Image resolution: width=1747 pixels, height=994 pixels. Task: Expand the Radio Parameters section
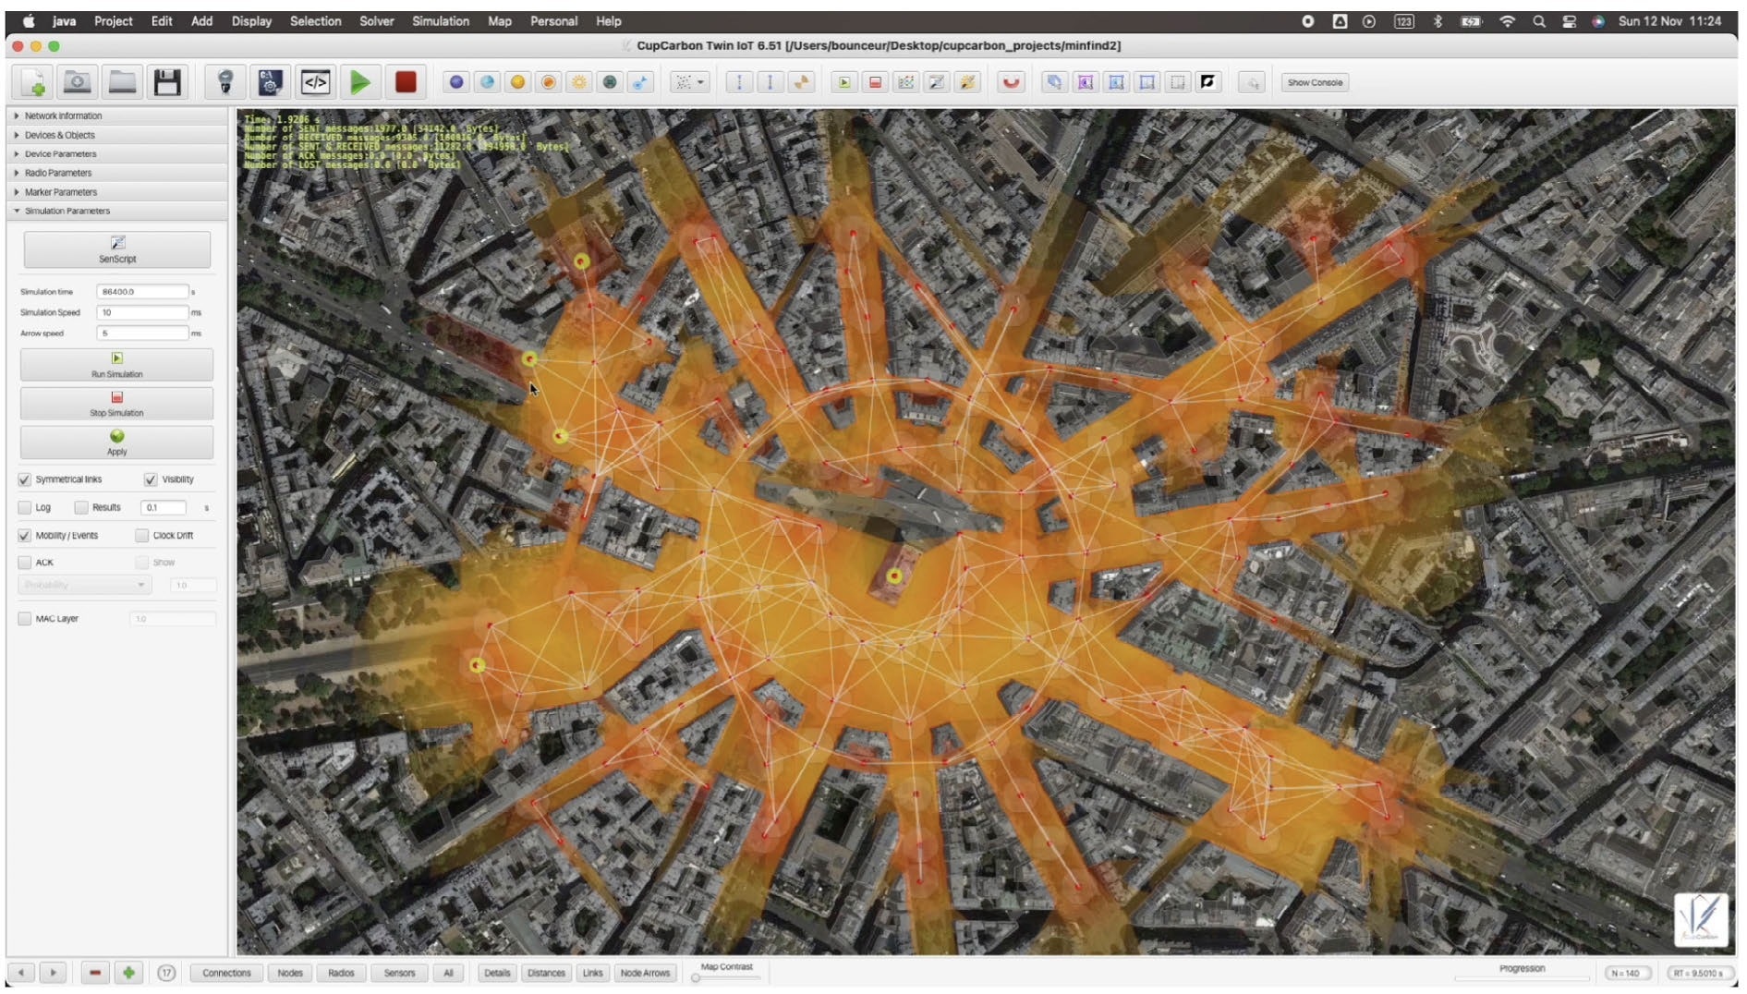[58, 173]
